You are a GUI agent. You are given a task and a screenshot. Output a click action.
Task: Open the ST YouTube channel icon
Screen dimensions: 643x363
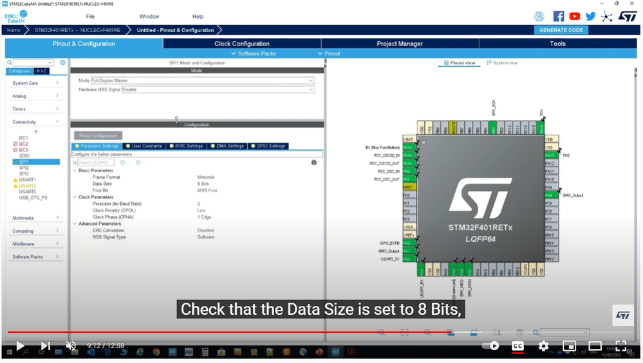pyautogui.click(x=575, y=16)
